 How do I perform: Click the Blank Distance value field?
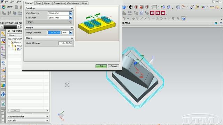coord(65,43)
